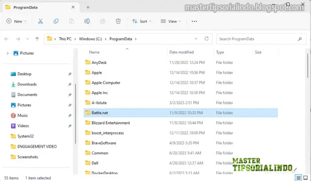The image size is (311, 181).
Task: Close the ProgramData tab
Action: point(73,7)
